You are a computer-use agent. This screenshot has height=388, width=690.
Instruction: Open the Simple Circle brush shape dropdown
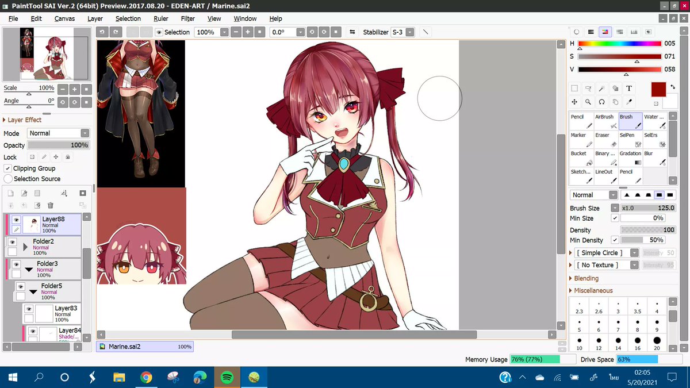pos(634,253)
